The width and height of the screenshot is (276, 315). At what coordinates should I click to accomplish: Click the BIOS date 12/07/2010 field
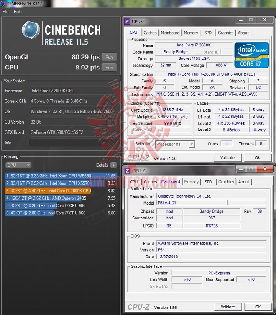click(211, 257)
